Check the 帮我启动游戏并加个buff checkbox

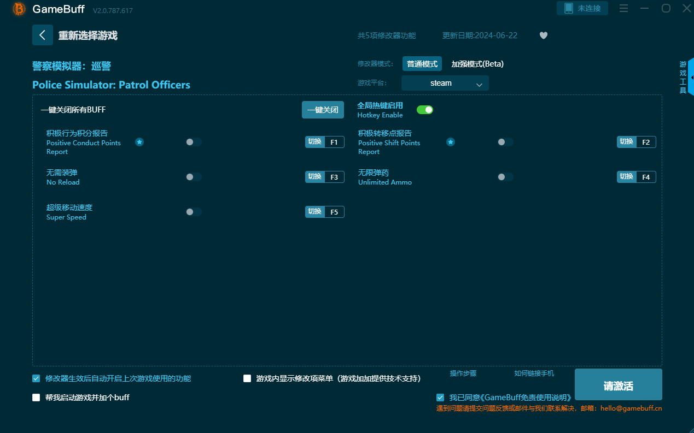pos(36,398)
